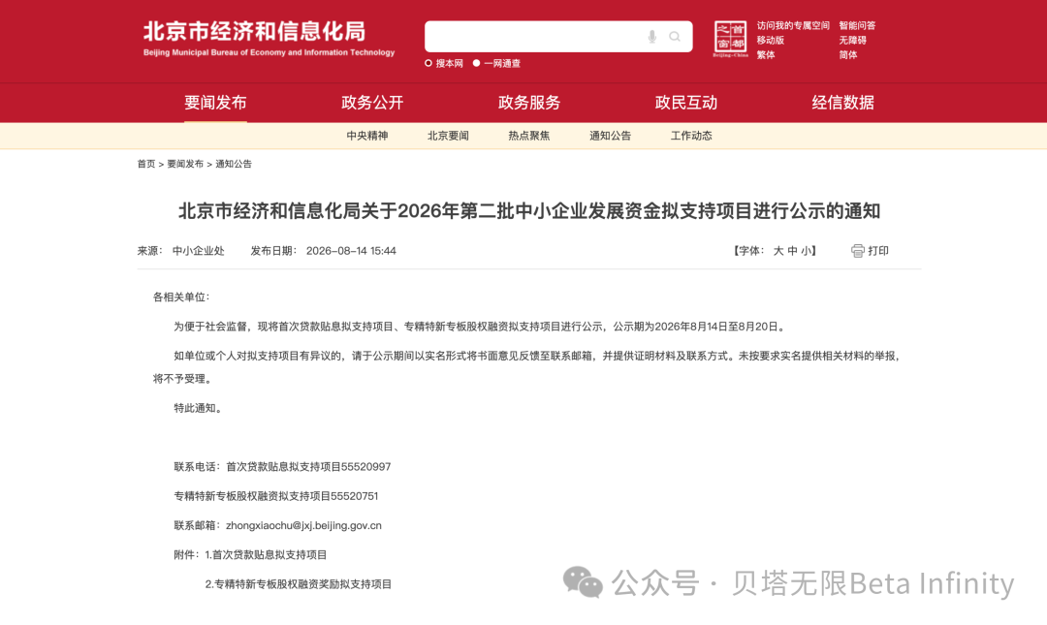This screenshot has height=625, width=1047.
Task: Click the zhongxiaochu@jxj.beijing.gov.cn email address
Action: click(303, 525)
